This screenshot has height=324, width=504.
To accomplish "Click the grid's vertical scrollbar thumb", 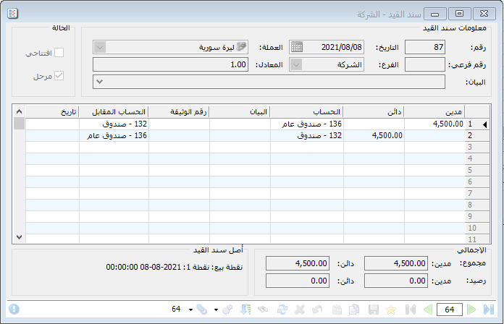I will [x=19, y=124].
